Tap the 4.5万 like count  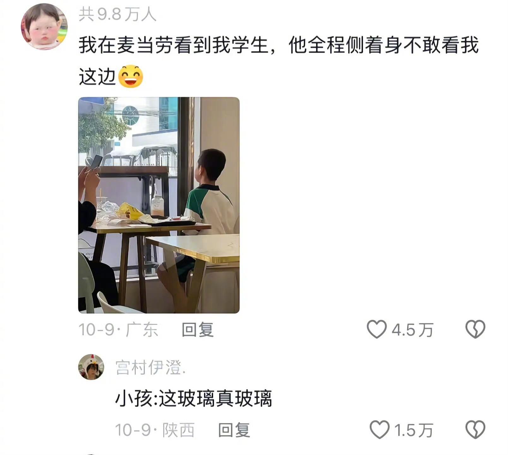[x=412, y=330]
